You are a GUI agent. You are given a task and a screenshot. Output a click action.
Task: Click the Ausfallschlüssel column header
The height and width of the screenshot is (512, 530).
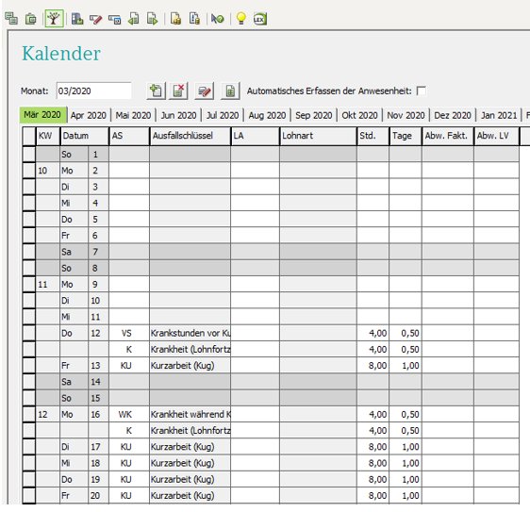[x=190, y=136]
